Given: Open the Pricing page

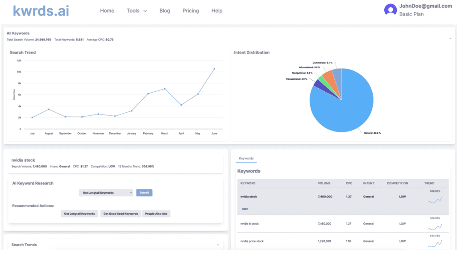Looking at the screenshot, I should [x=191, y=11].
